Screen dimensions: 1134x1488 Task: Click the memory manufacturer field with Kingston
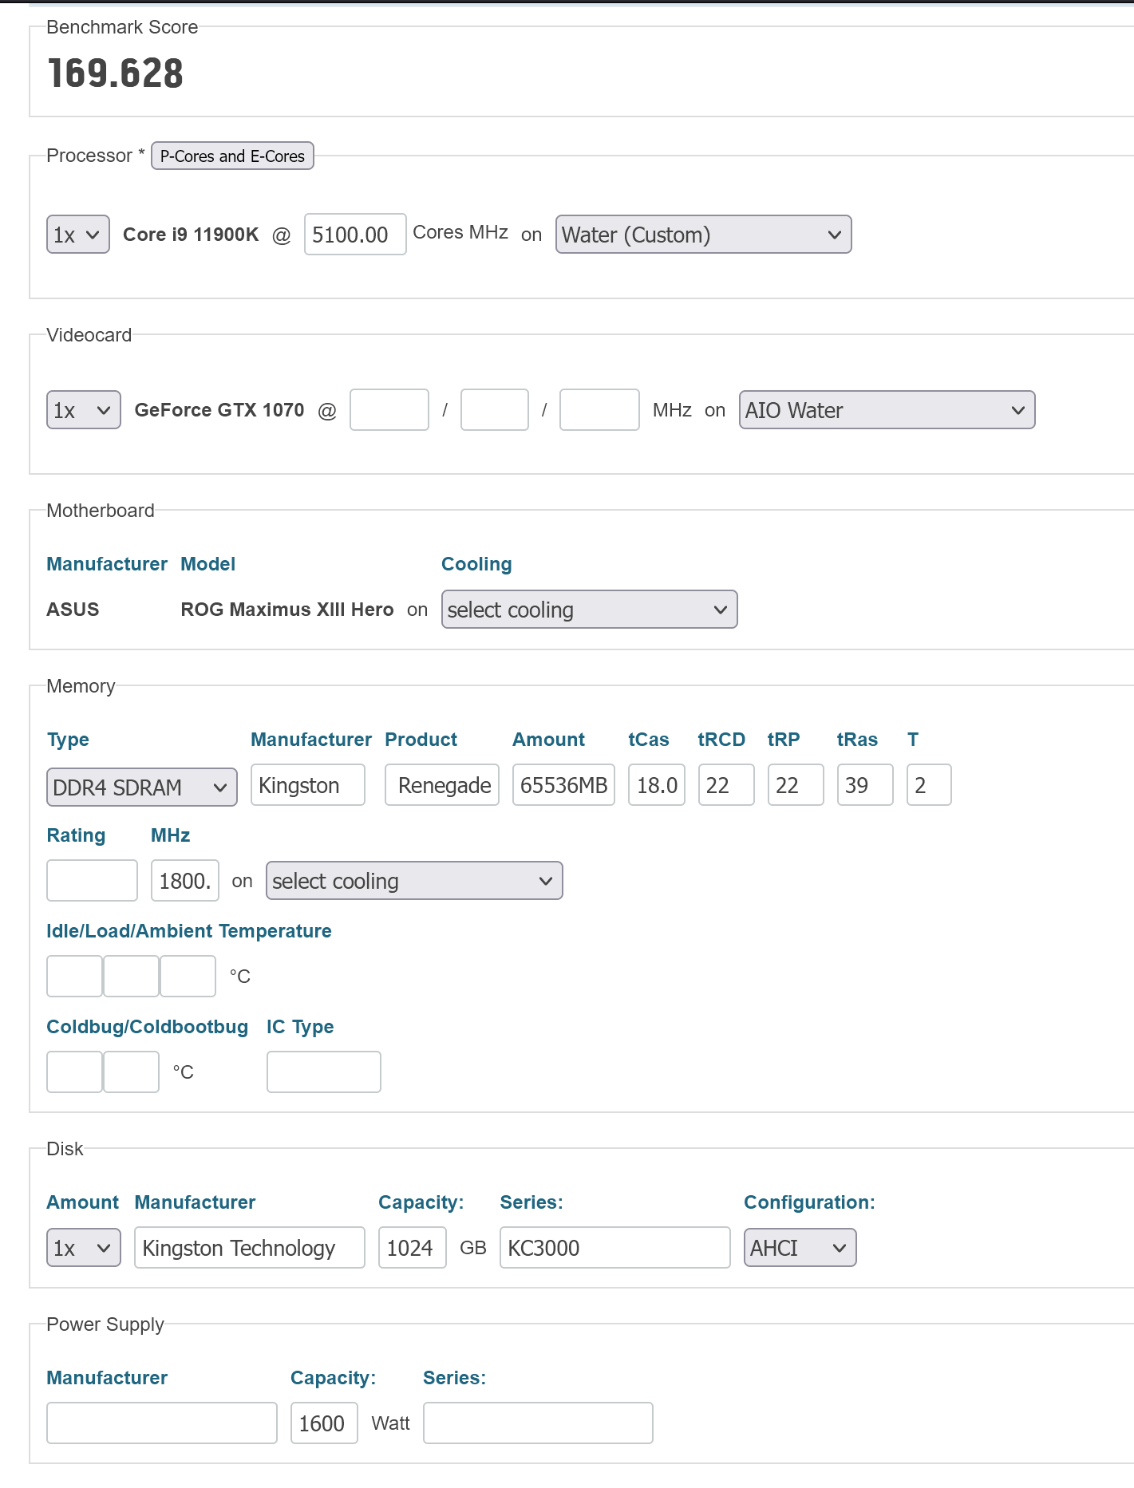(307, 786)
